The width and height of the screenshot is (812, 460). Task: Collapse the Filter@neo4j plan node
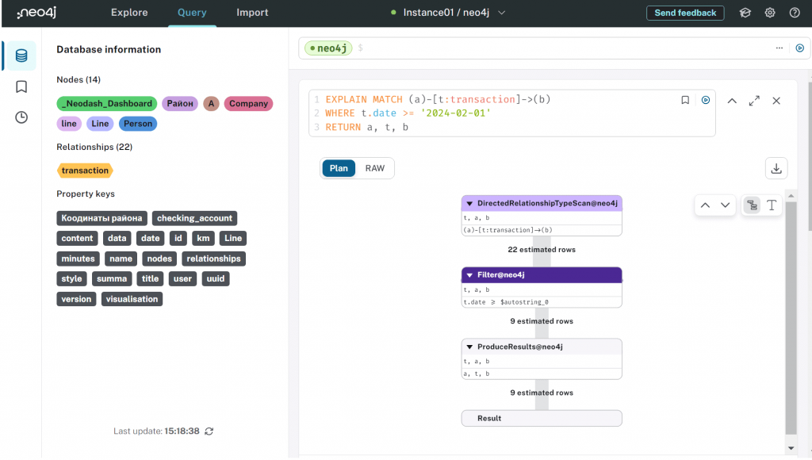[469, 275]
